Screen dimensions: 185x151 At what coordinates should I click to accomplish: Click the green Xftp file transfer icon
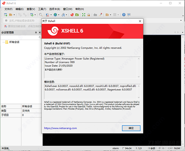point(77,15)
